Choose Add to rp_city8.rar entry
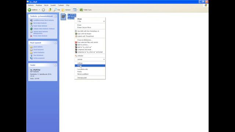Image resolution: width=235 pixels, height=132 pixels. click(x=90, y=47)
